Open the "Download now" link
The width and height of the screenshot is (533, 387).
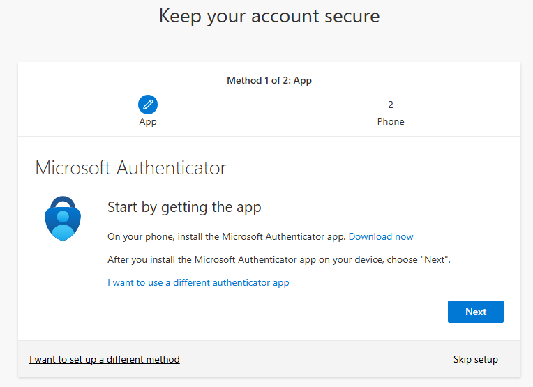point(381,236)
